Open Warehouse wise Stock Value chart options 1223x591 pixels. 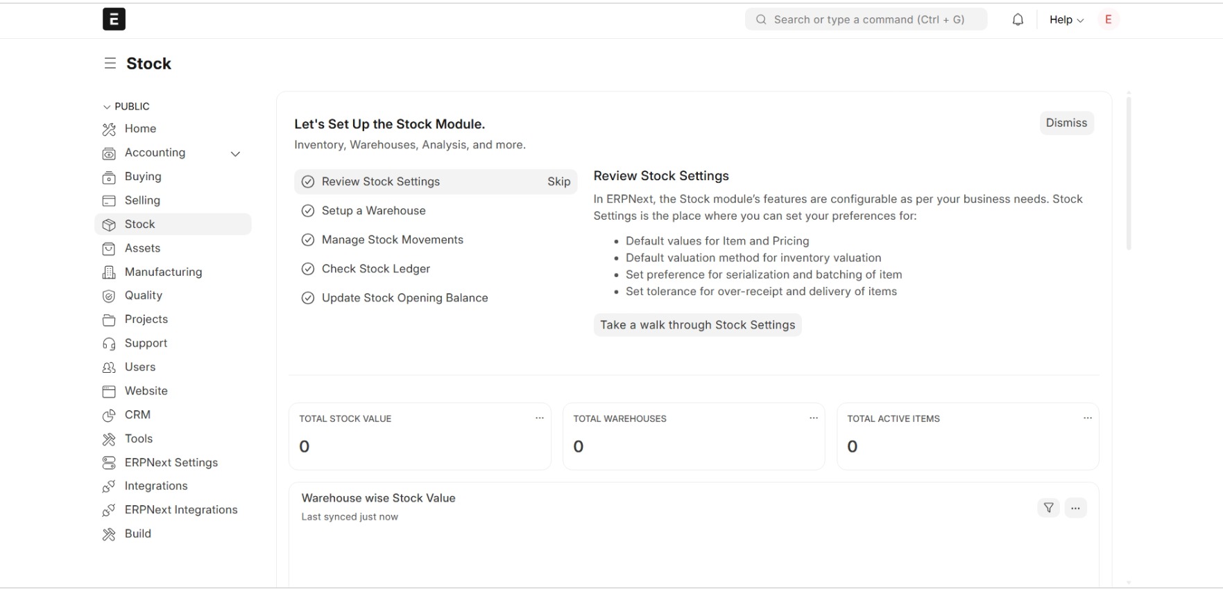1075,508
